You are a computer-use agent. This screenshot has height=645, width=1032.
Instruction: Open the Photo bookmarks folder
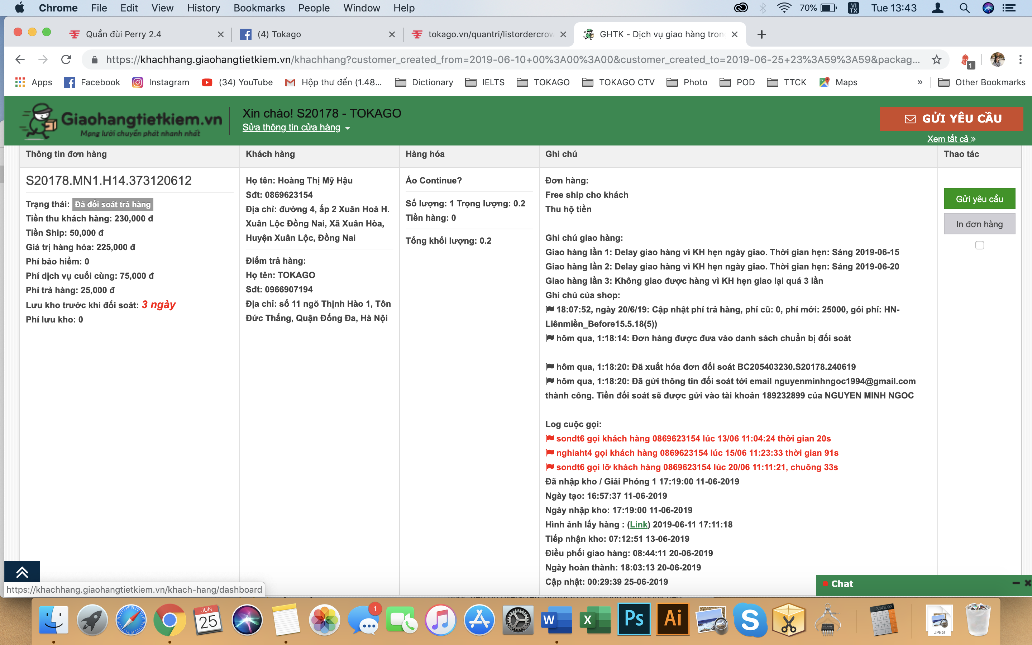pyautogui.click(x=687, y=82)
